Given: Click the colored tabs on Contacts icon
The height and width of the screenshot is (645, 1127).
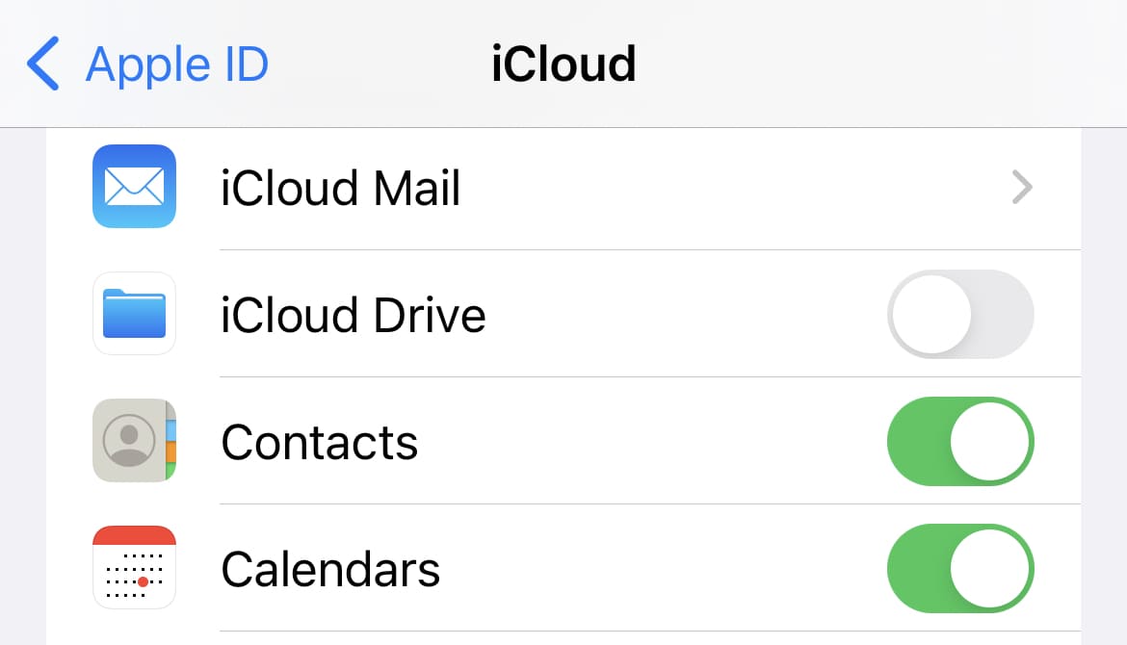Looking at the screenshot, I should [170, 441].
